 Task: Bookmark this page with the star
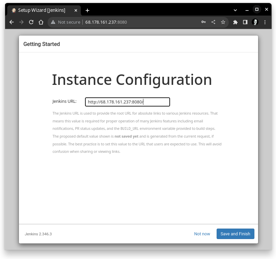[223, 22]
